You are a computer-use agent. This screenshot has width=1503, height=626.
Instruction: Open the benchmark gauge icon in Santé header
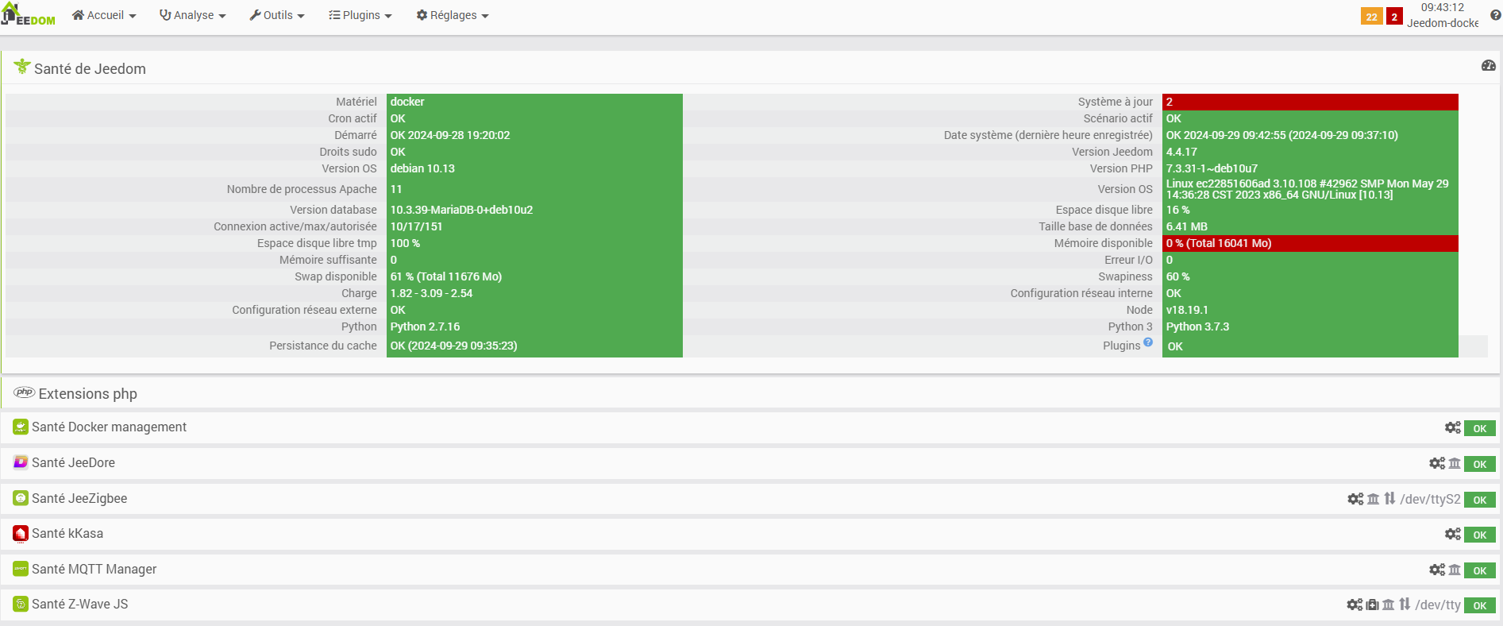1489,66
